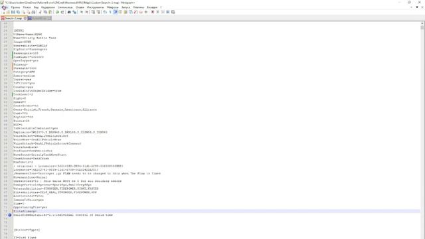Click the line 'VoiceAttack=GenAllVehicleAttackCommand'

(x=47, y=143)
